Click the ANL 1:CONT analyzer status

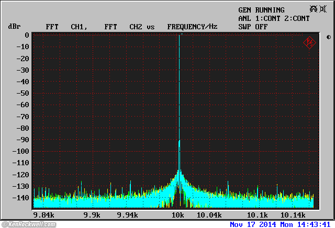[259, 18]
